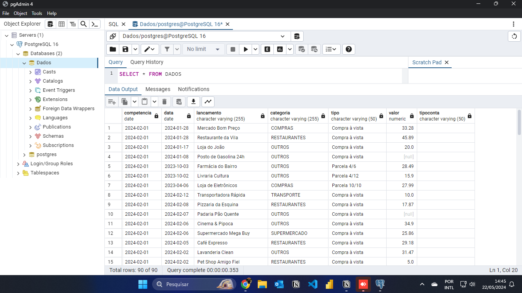
Task: Click the Explain (E) icon
Action: pos(267,49)
